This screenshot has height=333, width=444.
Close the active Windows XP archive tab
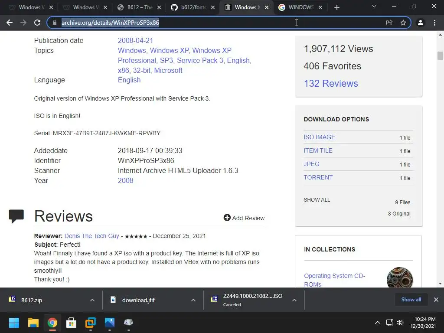267,7
